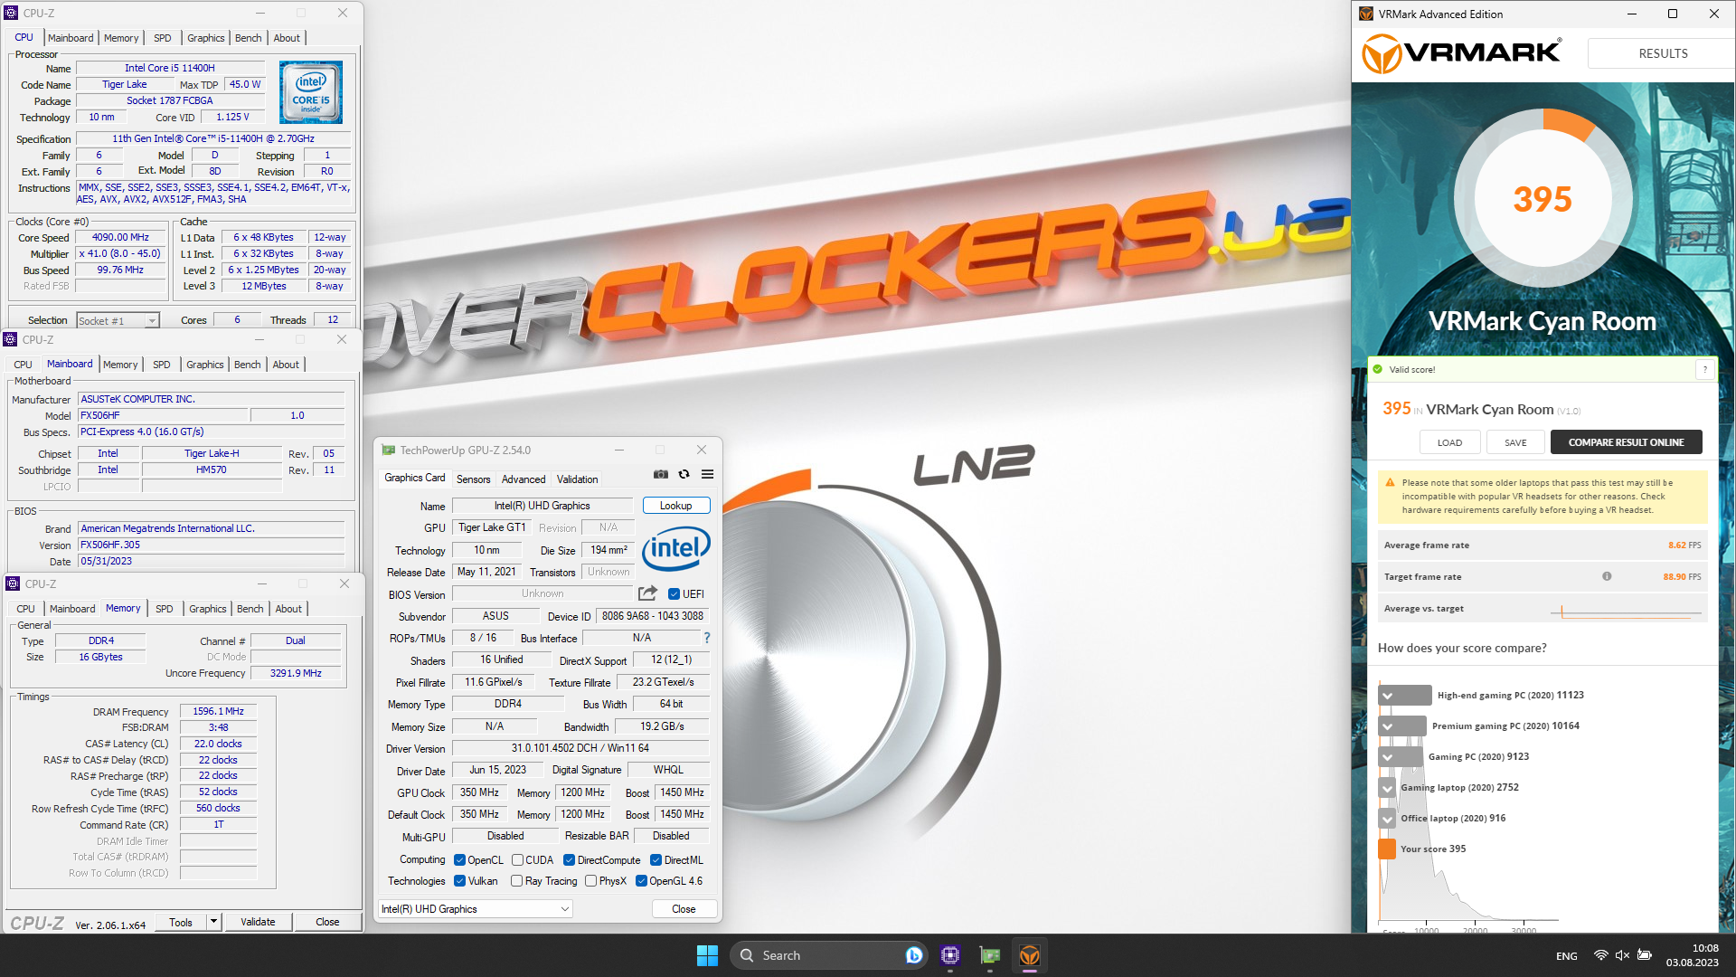Select Advanced tab in GPU-Z
Screen dimensions: 1736x977
pos(524,479)
